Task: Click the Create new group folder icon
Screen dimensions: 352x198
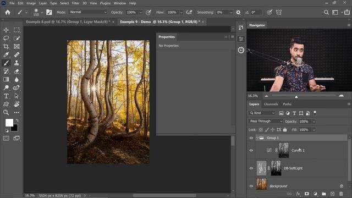Action: click(x=324, y=194)
